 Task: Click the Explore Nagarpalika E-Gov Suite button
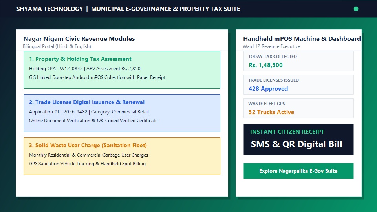(x=298, y=171)
